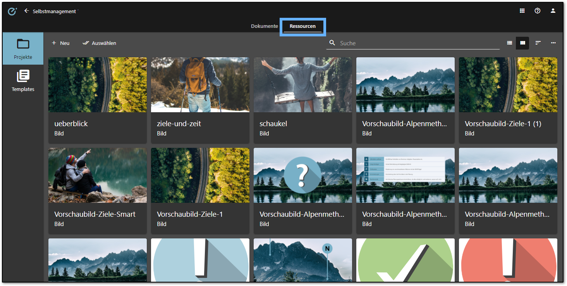
Task: Click the Selbstmanagement project title
Action: (x=54, y=11)
